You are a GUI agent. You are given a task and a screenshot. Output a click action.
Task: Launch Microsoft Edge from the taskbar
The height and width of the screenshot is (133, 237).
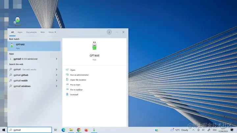pyautogui.click(x=63, y=130)
